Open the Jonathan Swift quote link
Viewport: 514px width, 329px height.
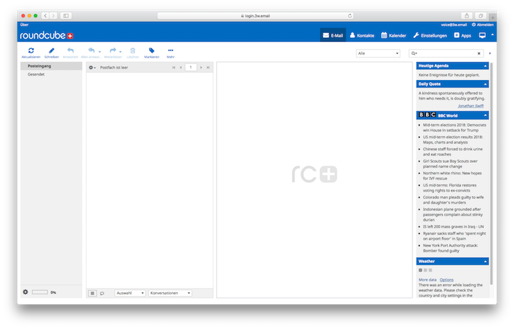(472, 106)
